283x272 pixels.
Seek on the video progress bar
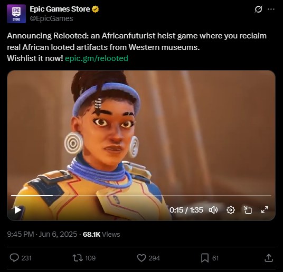[x=141, y=196]
